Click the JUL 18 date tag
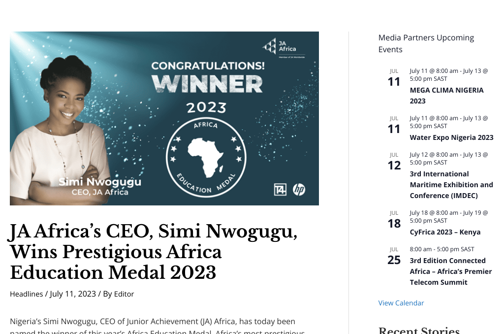The image size is (504, 334). pos(394,220)
